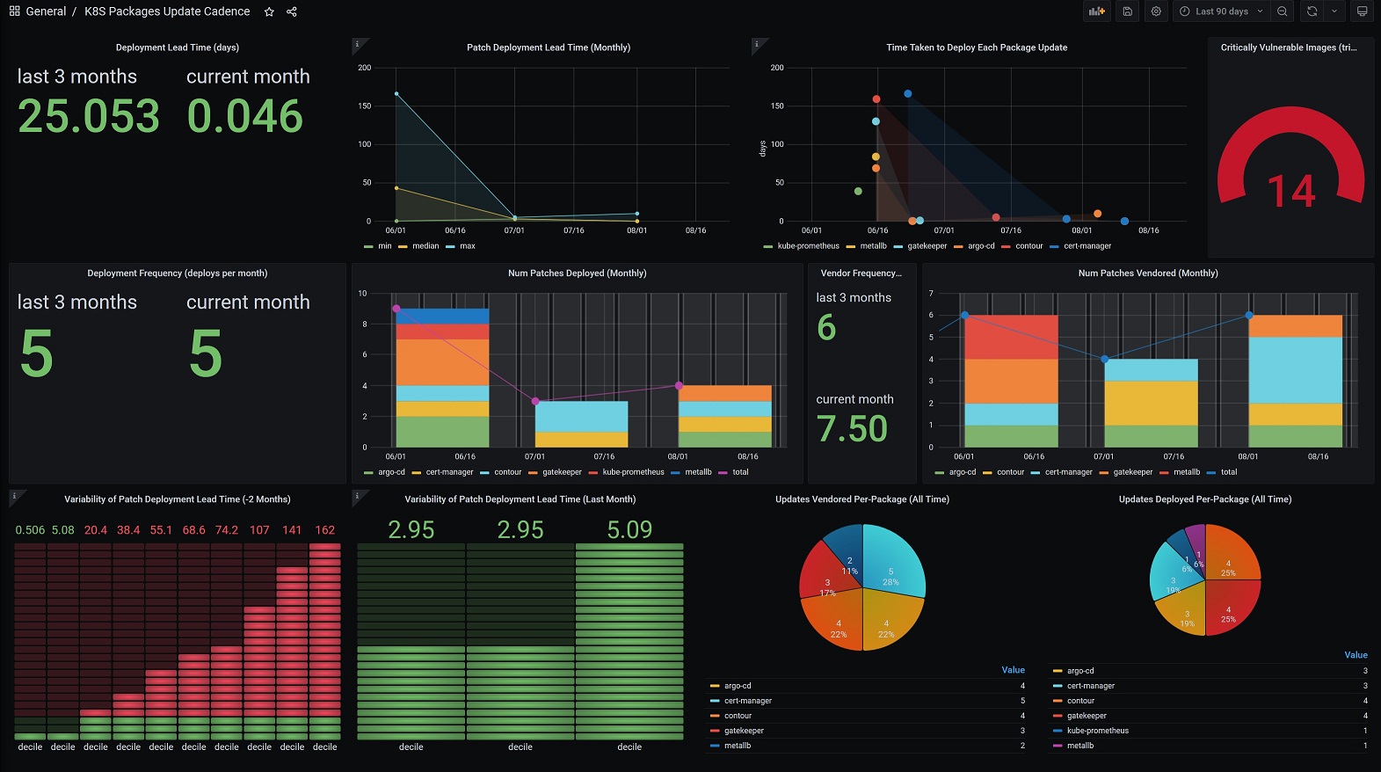Save the dashboard with the disk icon
Viewport: 1381px width, 772px height.
click(1127, 11)
